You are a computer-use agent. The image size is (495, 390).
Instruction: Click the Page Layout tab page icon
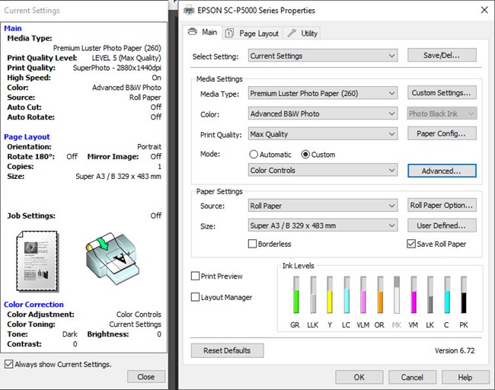pyautogui.click(x=229, y=34)
